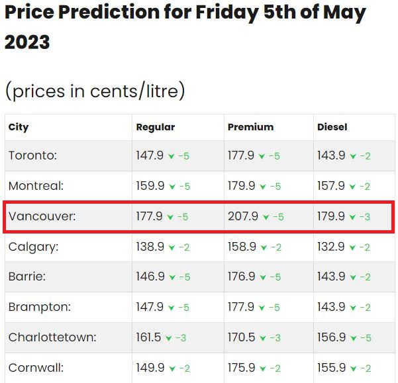398x383 pixels.
Task: Click the Charlottetown city label
Action: (52, 337)
